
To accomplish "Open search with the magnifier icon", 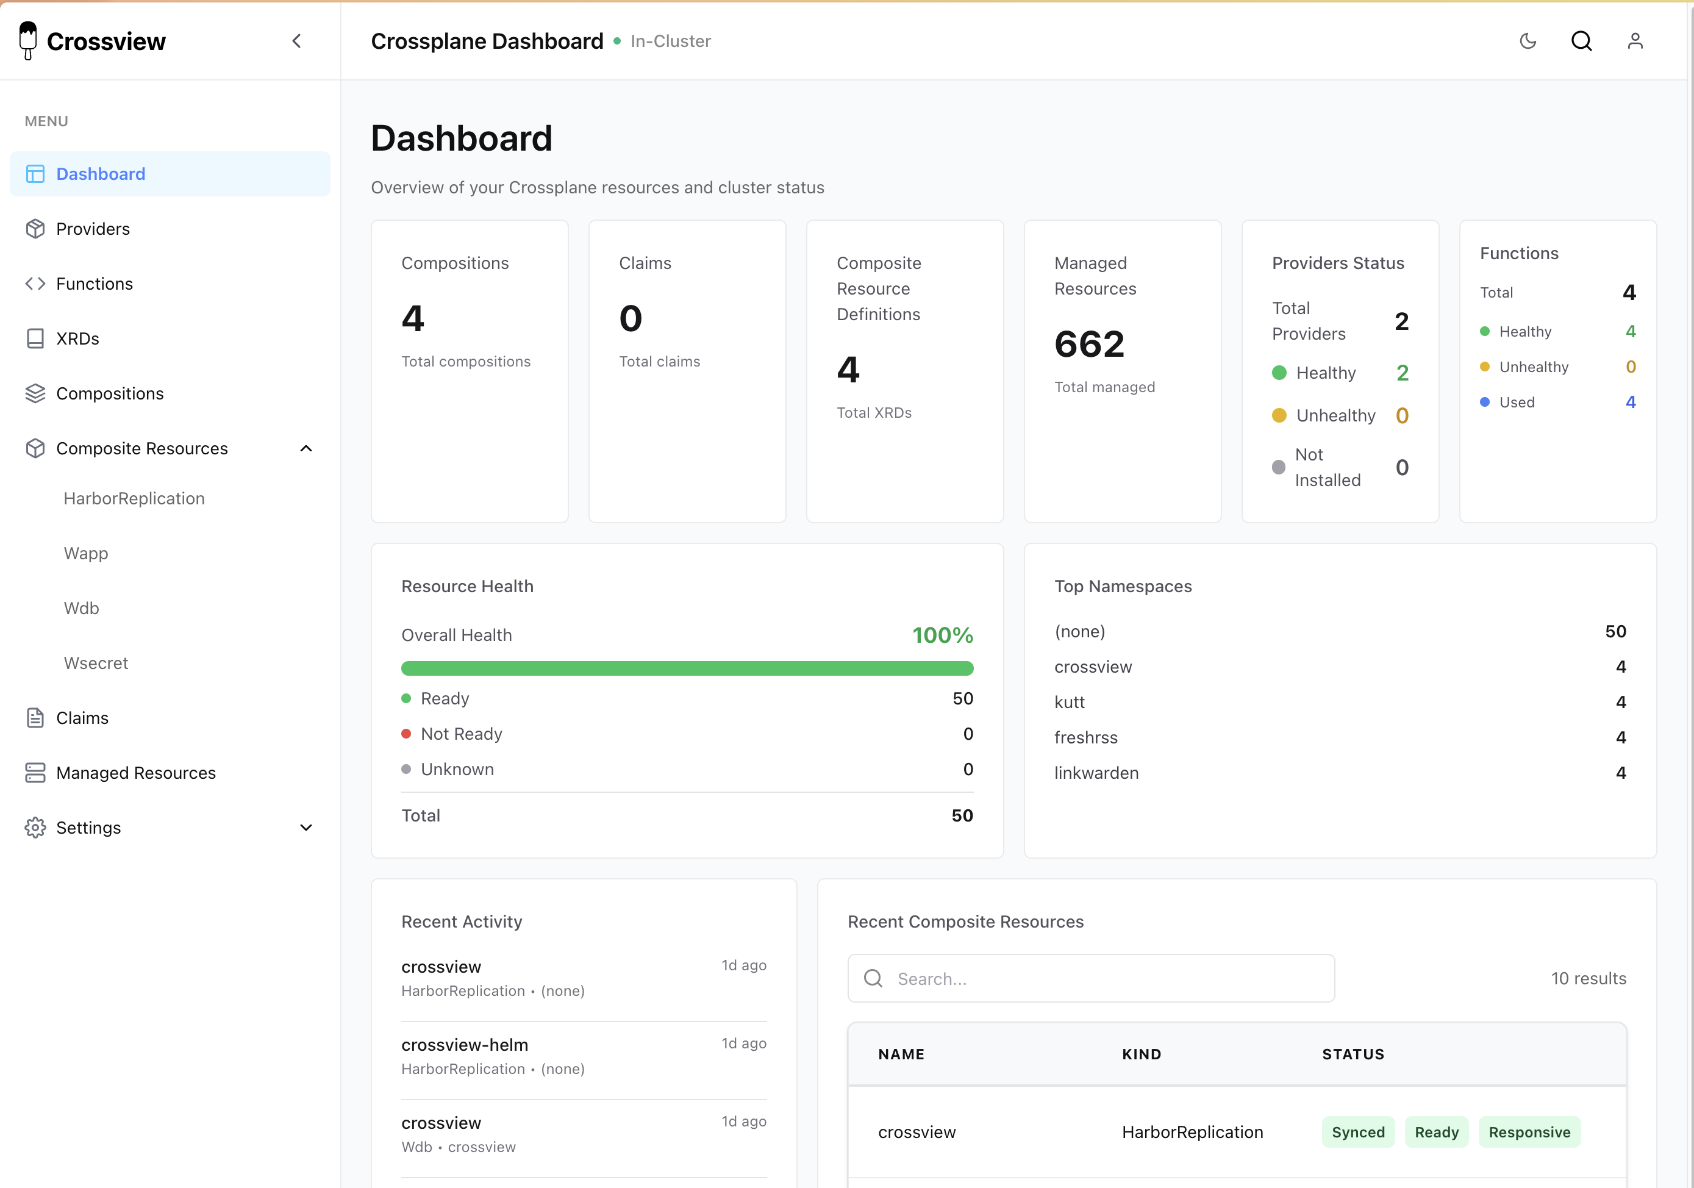I will click(x=1582, y=41).
